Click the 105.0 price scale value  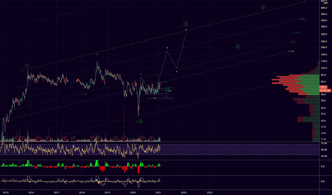point(324,68)
